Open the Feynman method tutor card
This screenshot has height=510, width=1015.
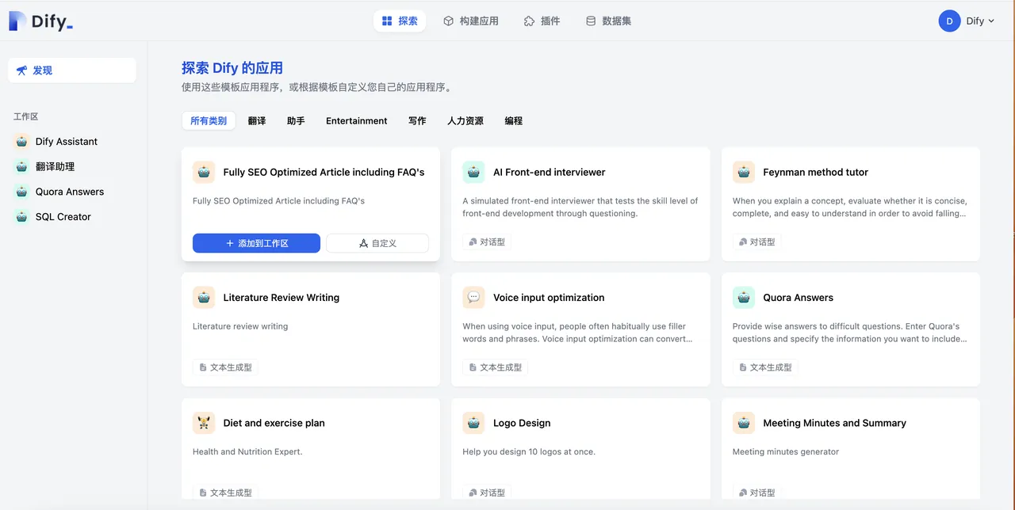click(850, 204)
